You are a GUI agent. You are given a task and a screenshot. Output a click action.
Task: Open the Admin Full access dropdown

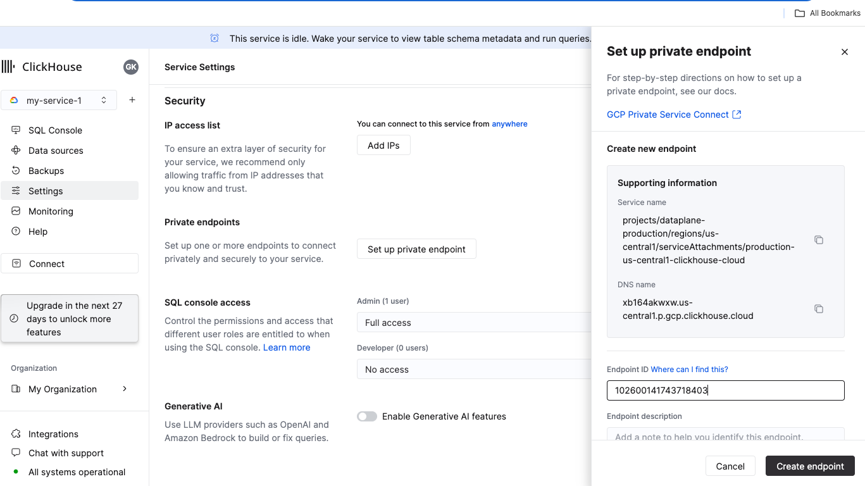click(473, 322)
